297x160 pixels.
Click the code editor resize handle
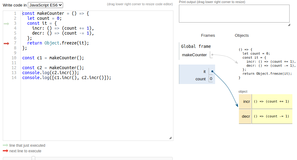click(x=171, y=138)
